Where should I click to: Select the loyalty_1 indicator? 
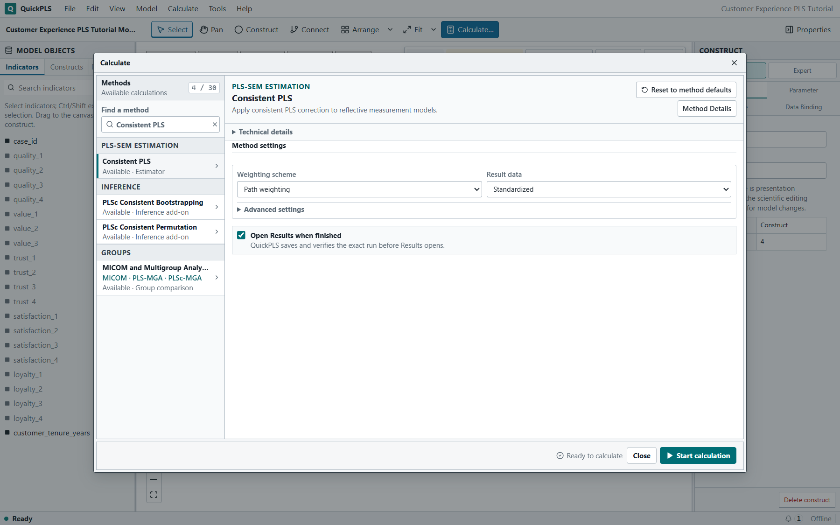[x=28, y=374]
